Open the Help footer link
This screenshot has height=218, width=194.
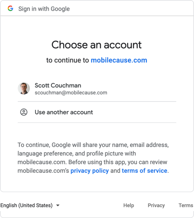[128, 206]
